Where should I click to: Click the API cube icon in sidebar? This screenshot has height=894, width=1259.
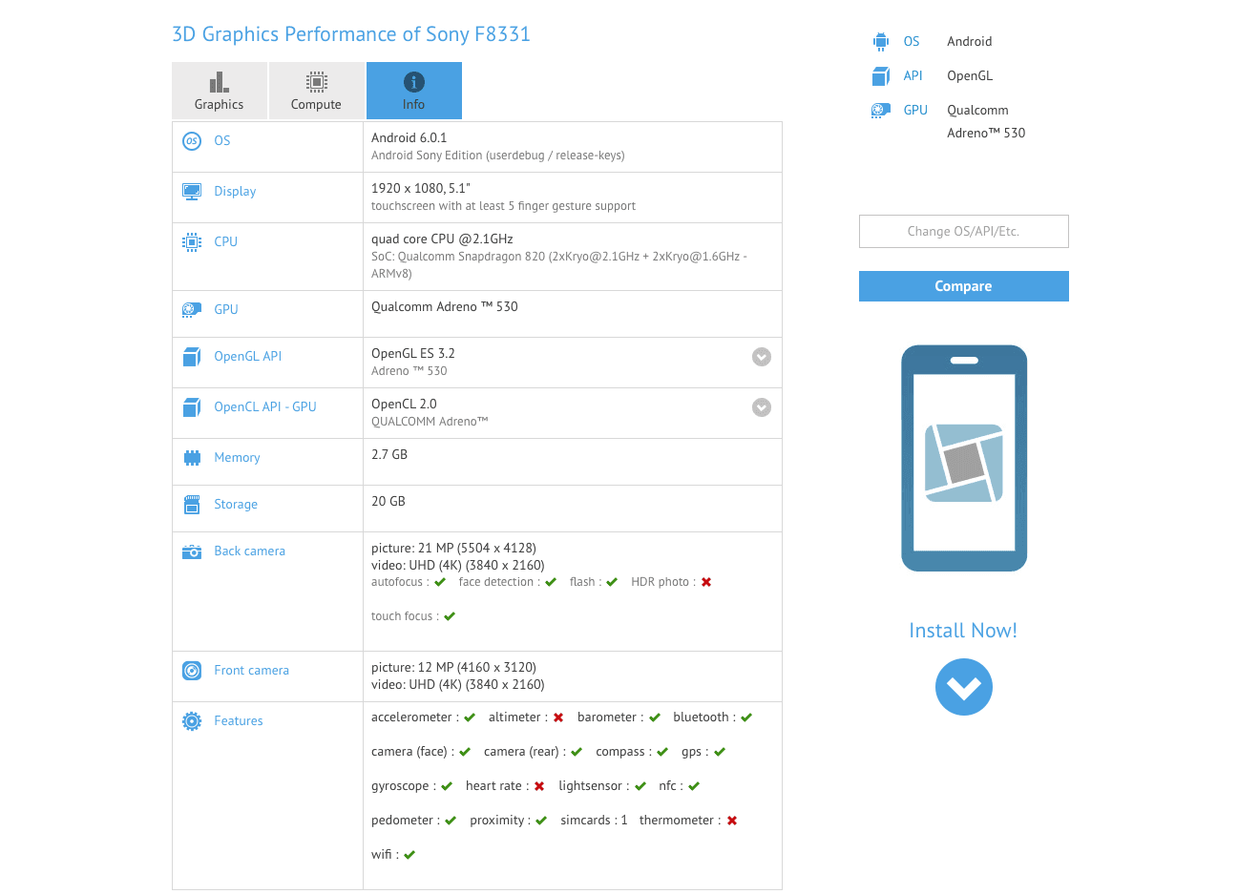pyautogui.click(x=880, y=76)
